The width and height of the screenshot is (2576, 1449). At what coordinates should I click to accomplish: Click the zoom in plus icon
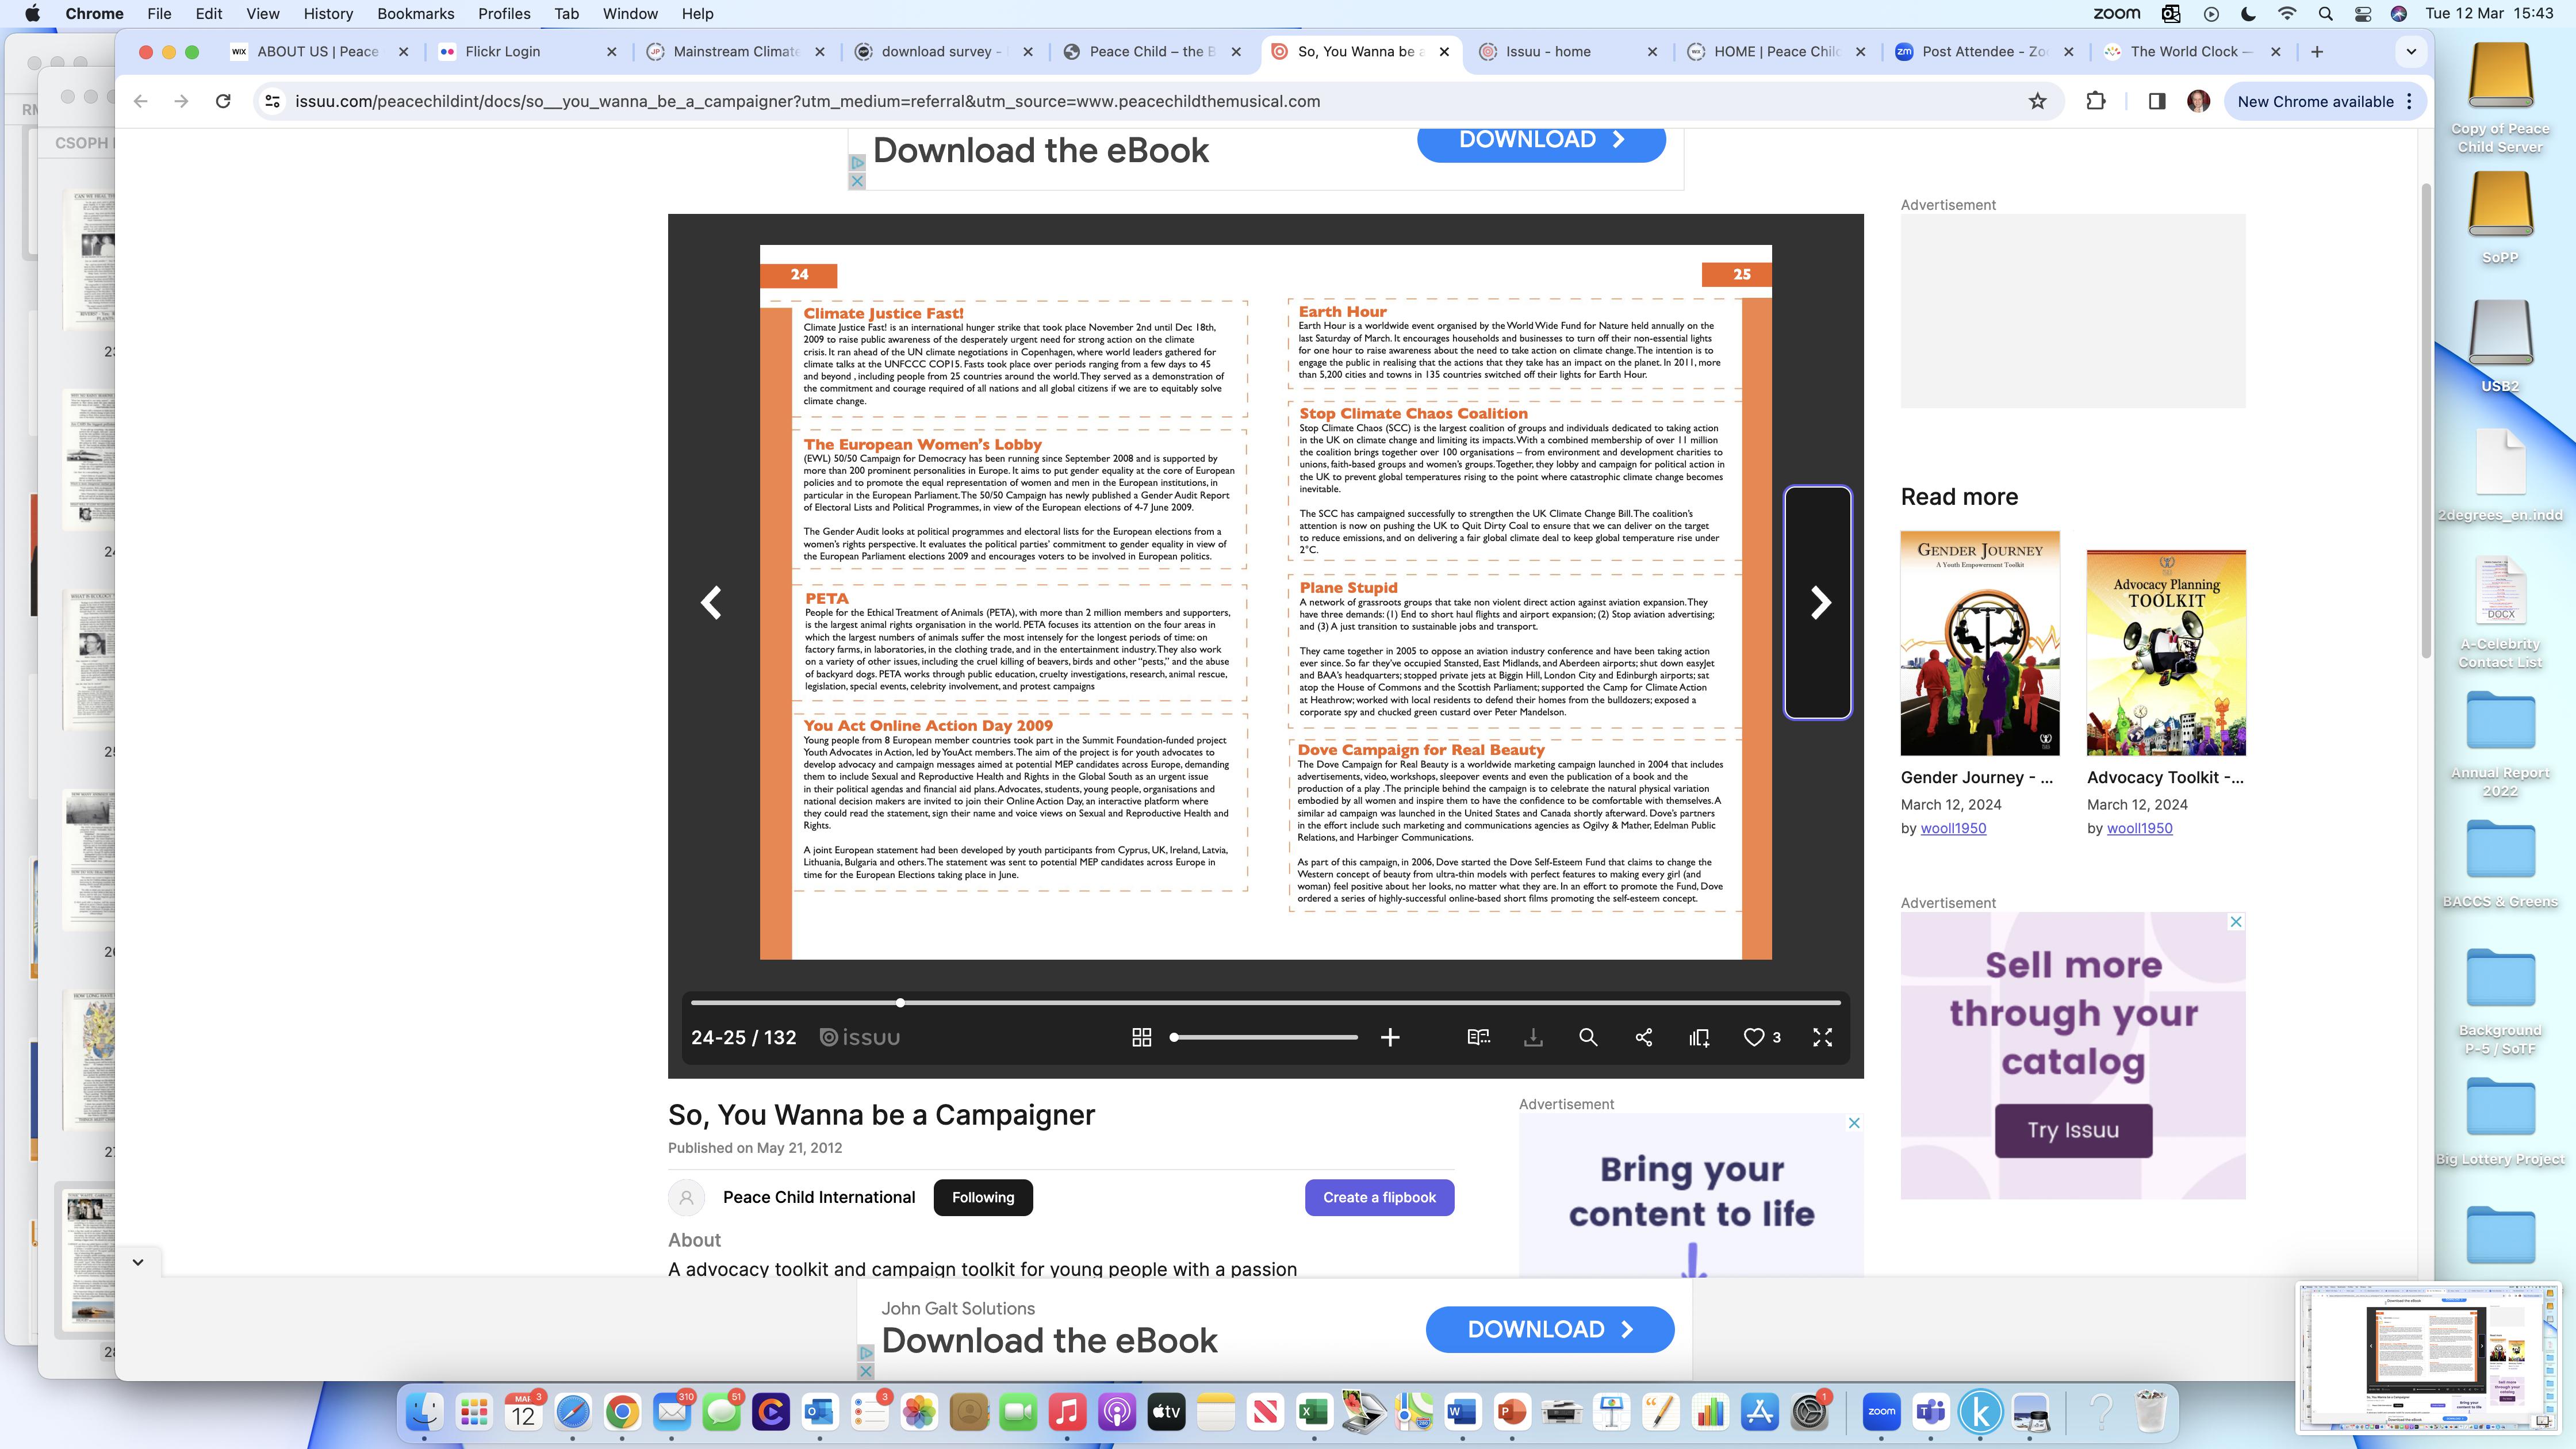(x=1390, y=1037)
